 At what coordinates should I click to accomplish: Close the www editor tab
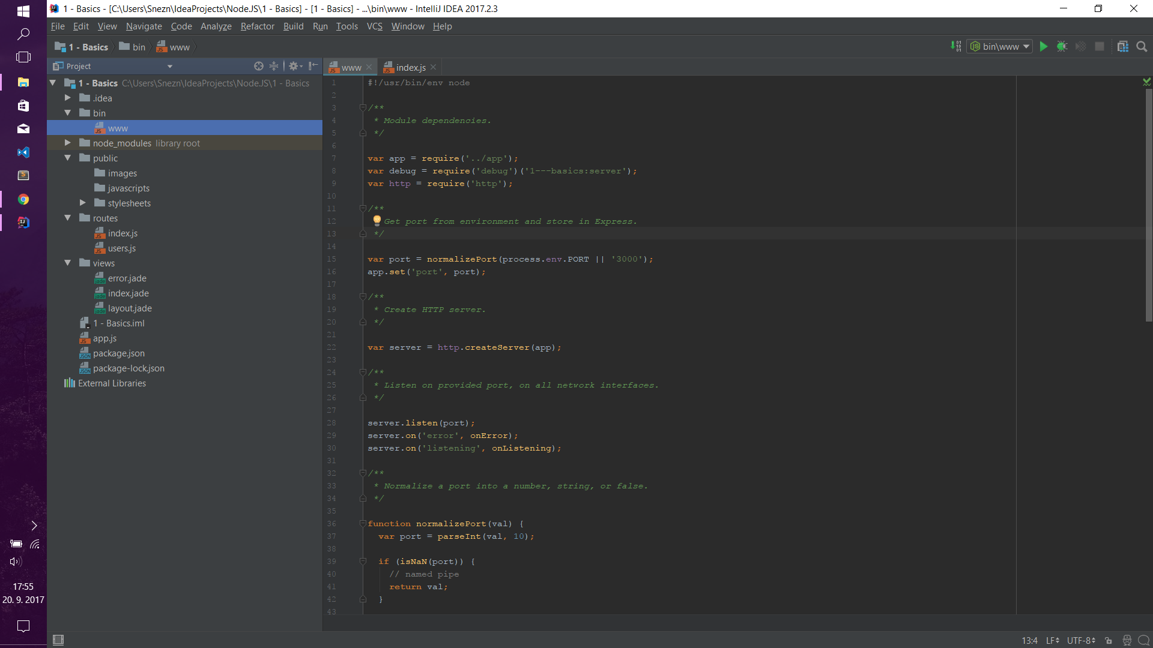(x=369, y=67)
